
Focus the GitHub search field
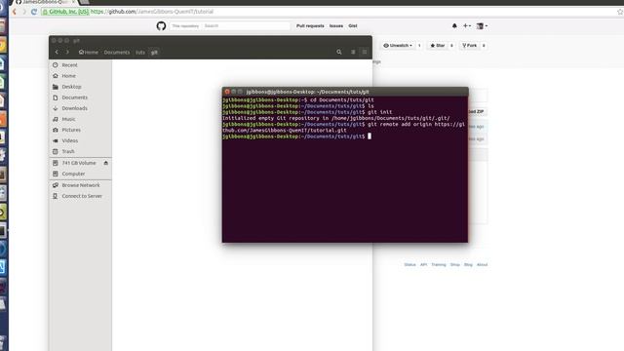click(x=246, y=26)
